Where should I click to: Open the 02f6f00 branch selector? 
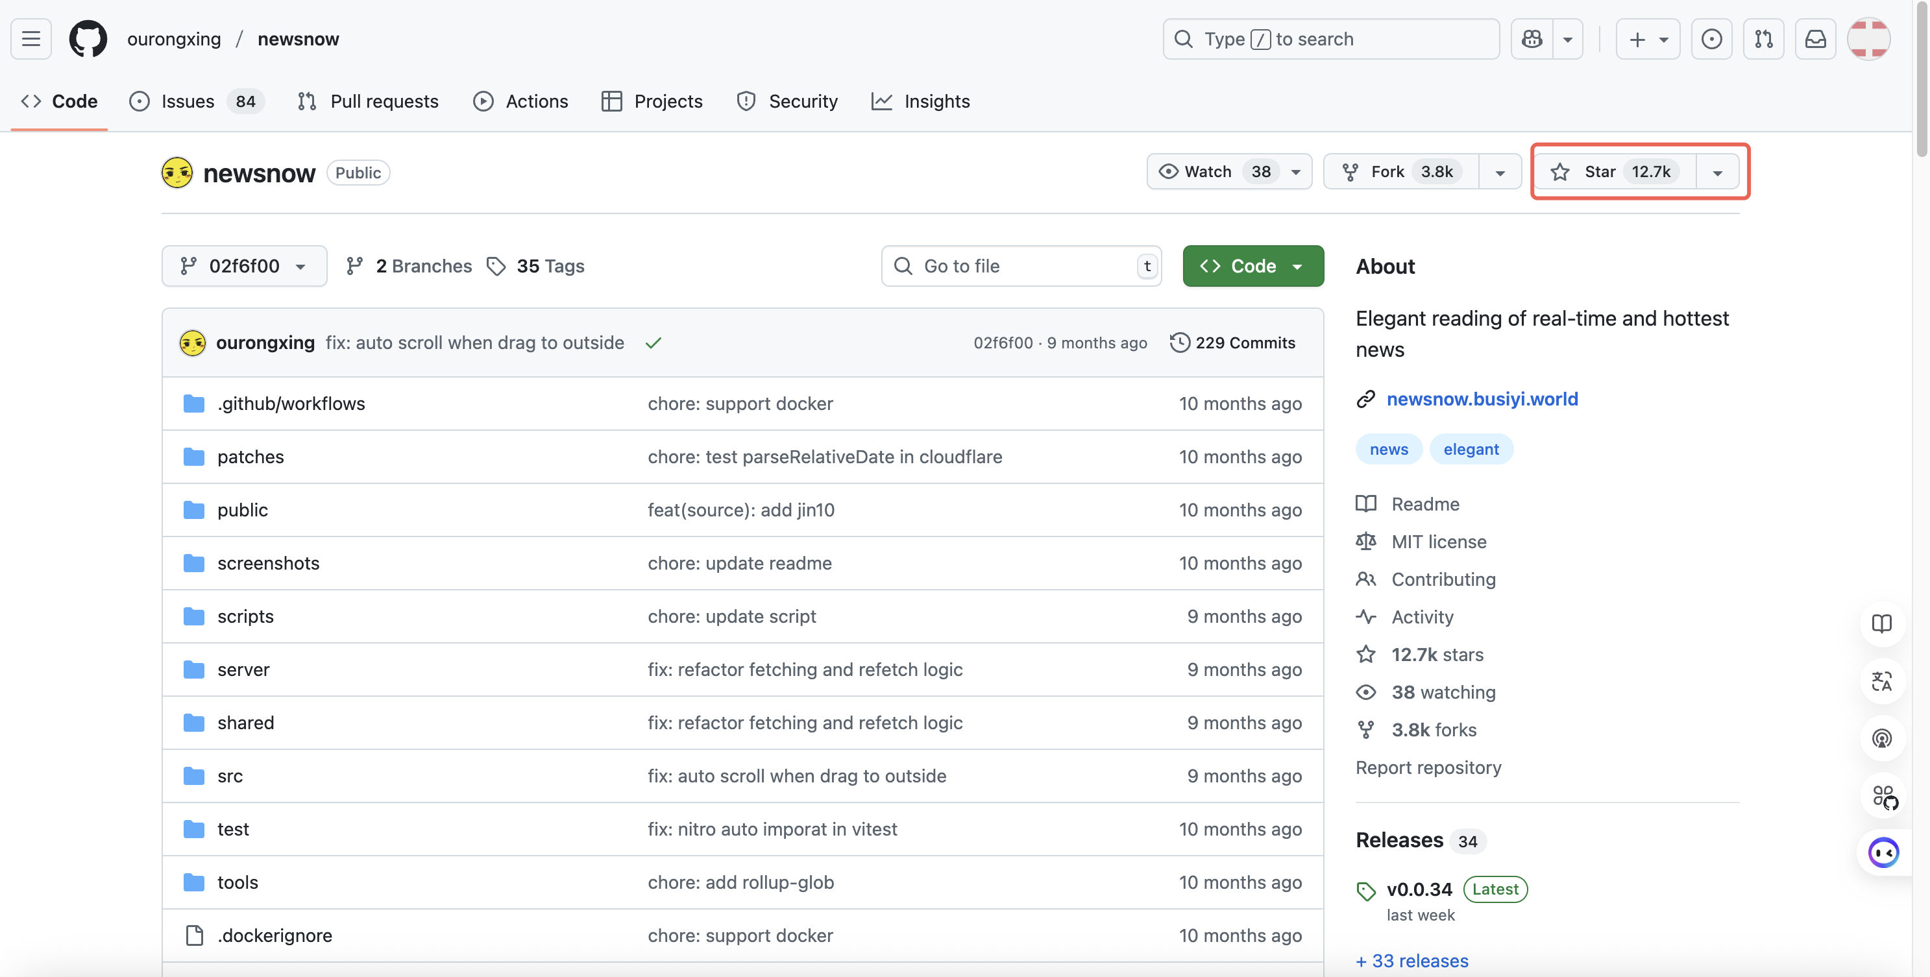pyautogui.click(x=244, y=266)
